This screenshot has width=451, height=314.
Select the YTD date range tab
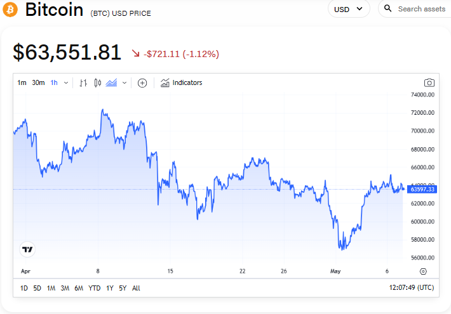tap(95, 288)
